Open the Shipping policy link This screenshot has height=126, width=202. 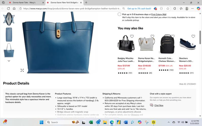(x=135, y=115)
